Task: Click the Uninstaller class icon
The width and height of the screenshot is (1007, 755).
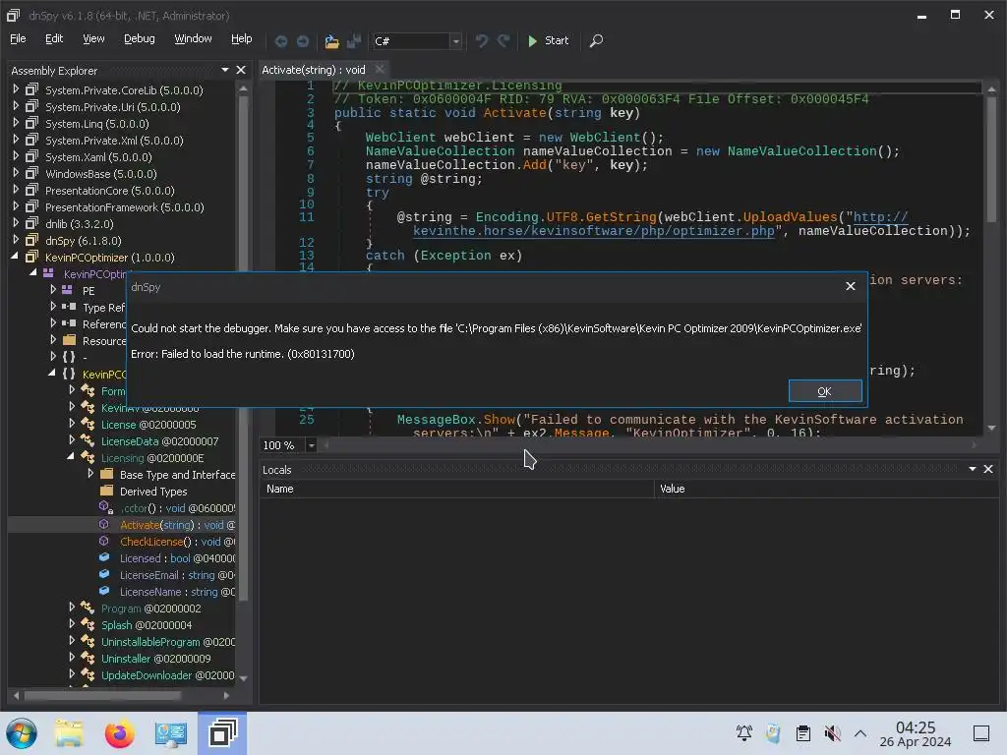Action: click(88, 658)
